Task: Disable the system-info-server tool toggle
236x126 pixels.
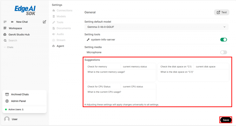Action: pyautogui.click(x=223, y=40)
